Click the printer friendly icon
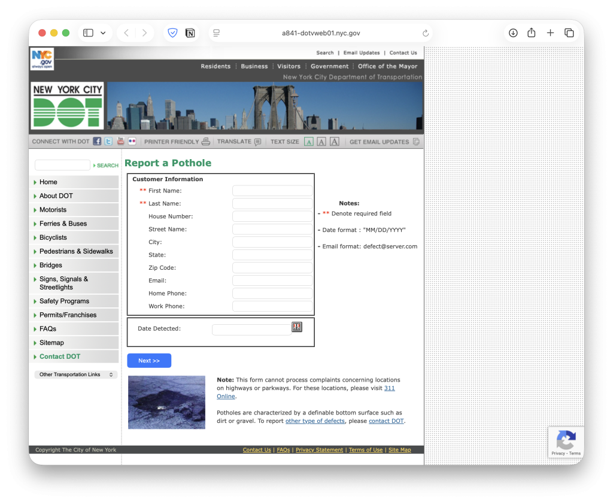The width and height of the screenshot is (613, 503). [206, 142]
